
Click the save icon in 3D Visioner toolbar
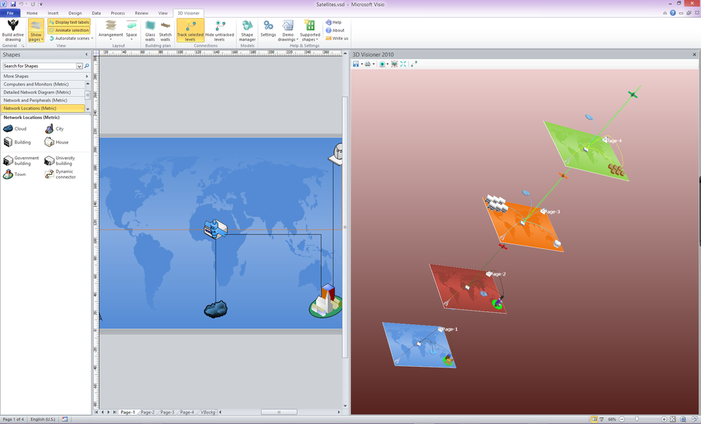coord(356,64)
